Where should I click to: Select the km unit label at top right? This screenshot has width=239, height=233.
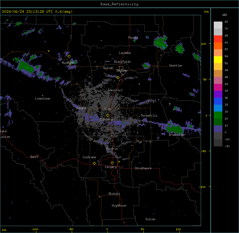coord(206,12)
